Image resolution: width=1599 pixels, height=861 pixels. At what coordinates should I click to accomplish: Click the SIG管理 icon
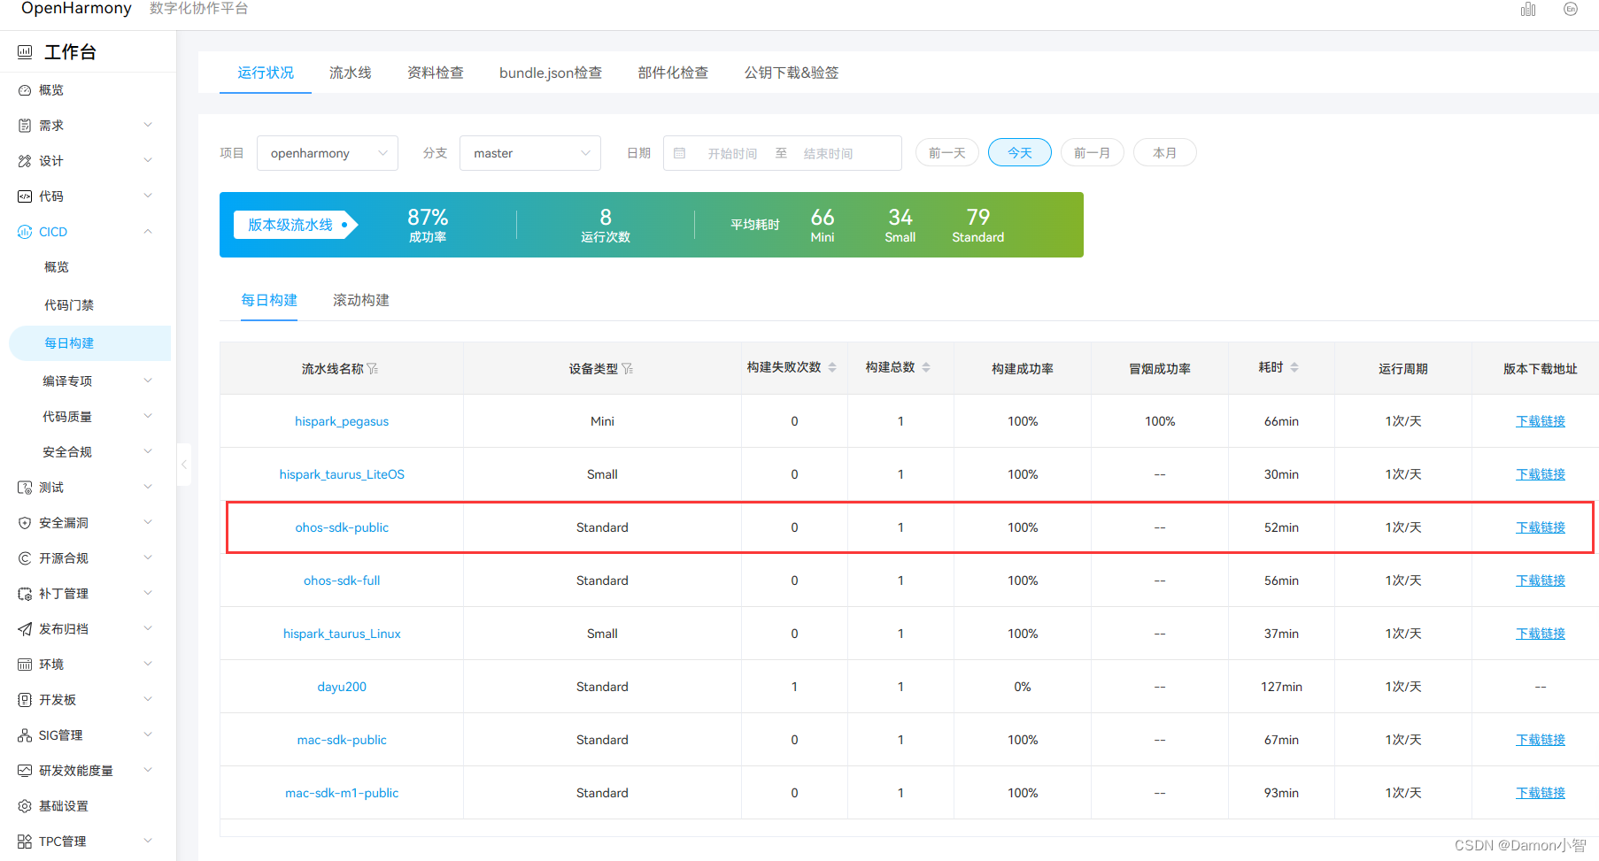pos(25,735)
